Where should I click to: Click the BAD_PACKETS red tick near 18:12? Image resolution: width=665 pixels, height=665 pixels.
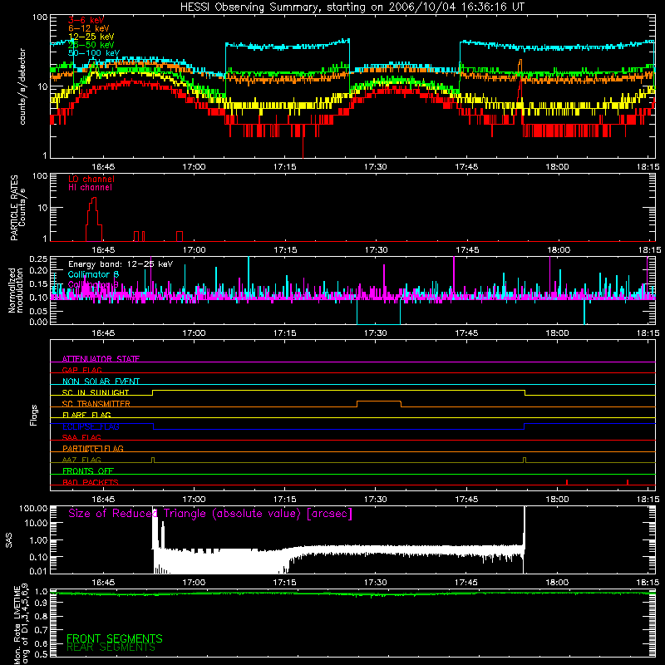pos(628,482)
